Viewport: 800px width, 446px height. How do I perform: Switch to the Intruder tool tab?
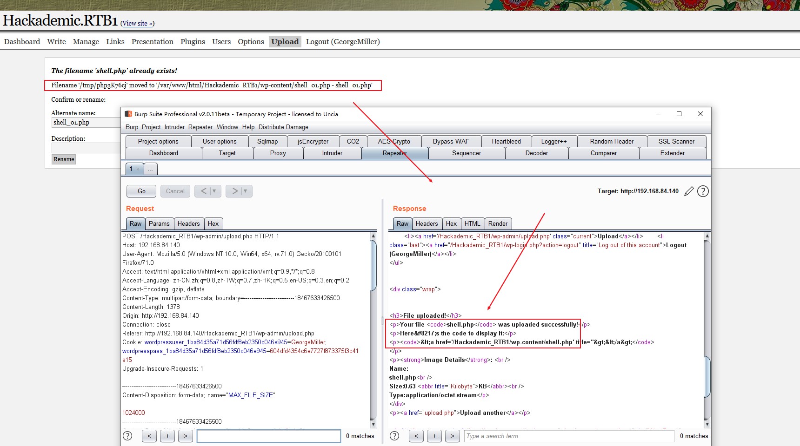coord(332,153)
